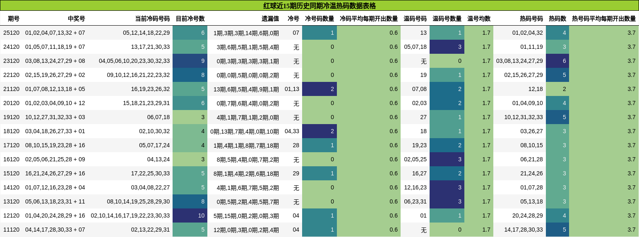Click the 热码号码 column header
The height and width of the screenshot is (237, 639).
point(531,19)
